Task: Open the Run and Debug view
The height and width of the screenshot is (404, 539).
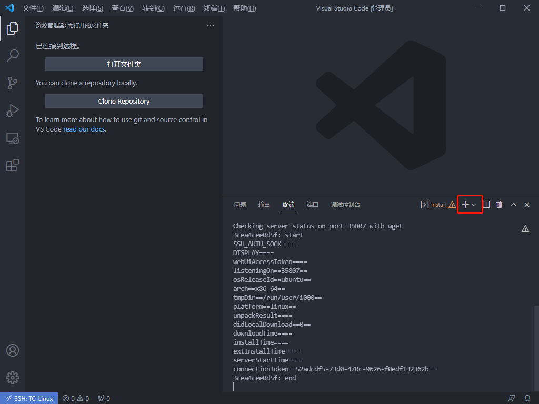Action: (x=13, y=110)
